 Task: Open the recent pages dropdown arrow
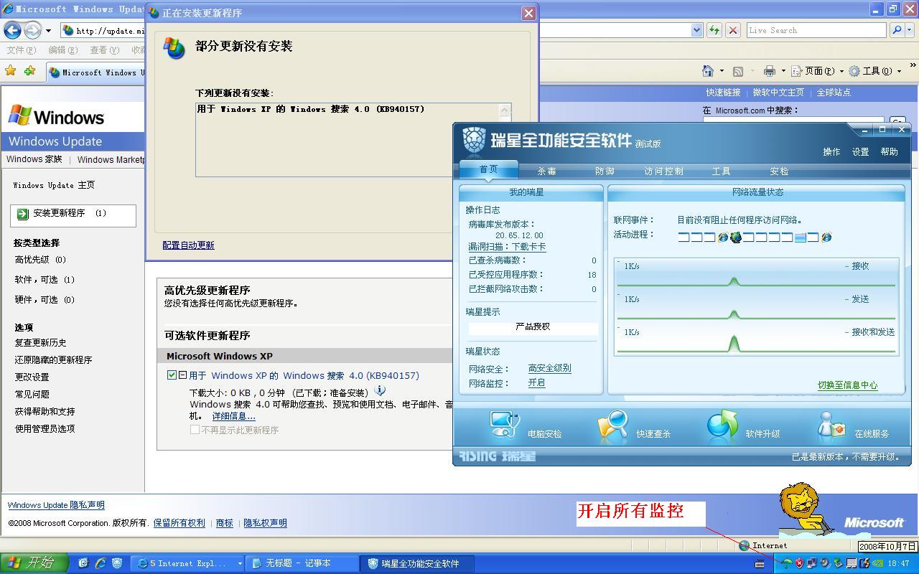(48, 30)
